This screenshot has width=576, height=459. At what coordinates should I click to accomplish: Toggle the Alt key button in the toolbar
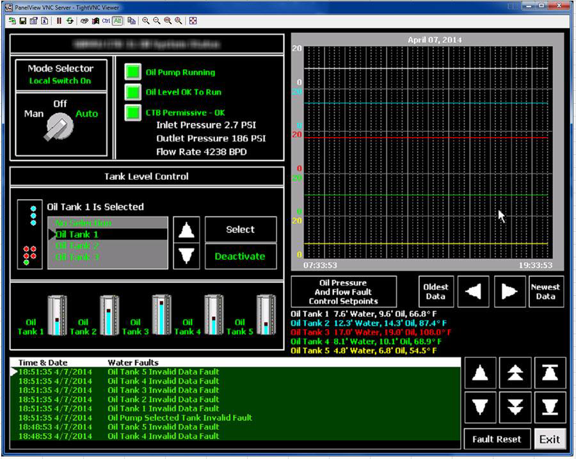(116, 20)
